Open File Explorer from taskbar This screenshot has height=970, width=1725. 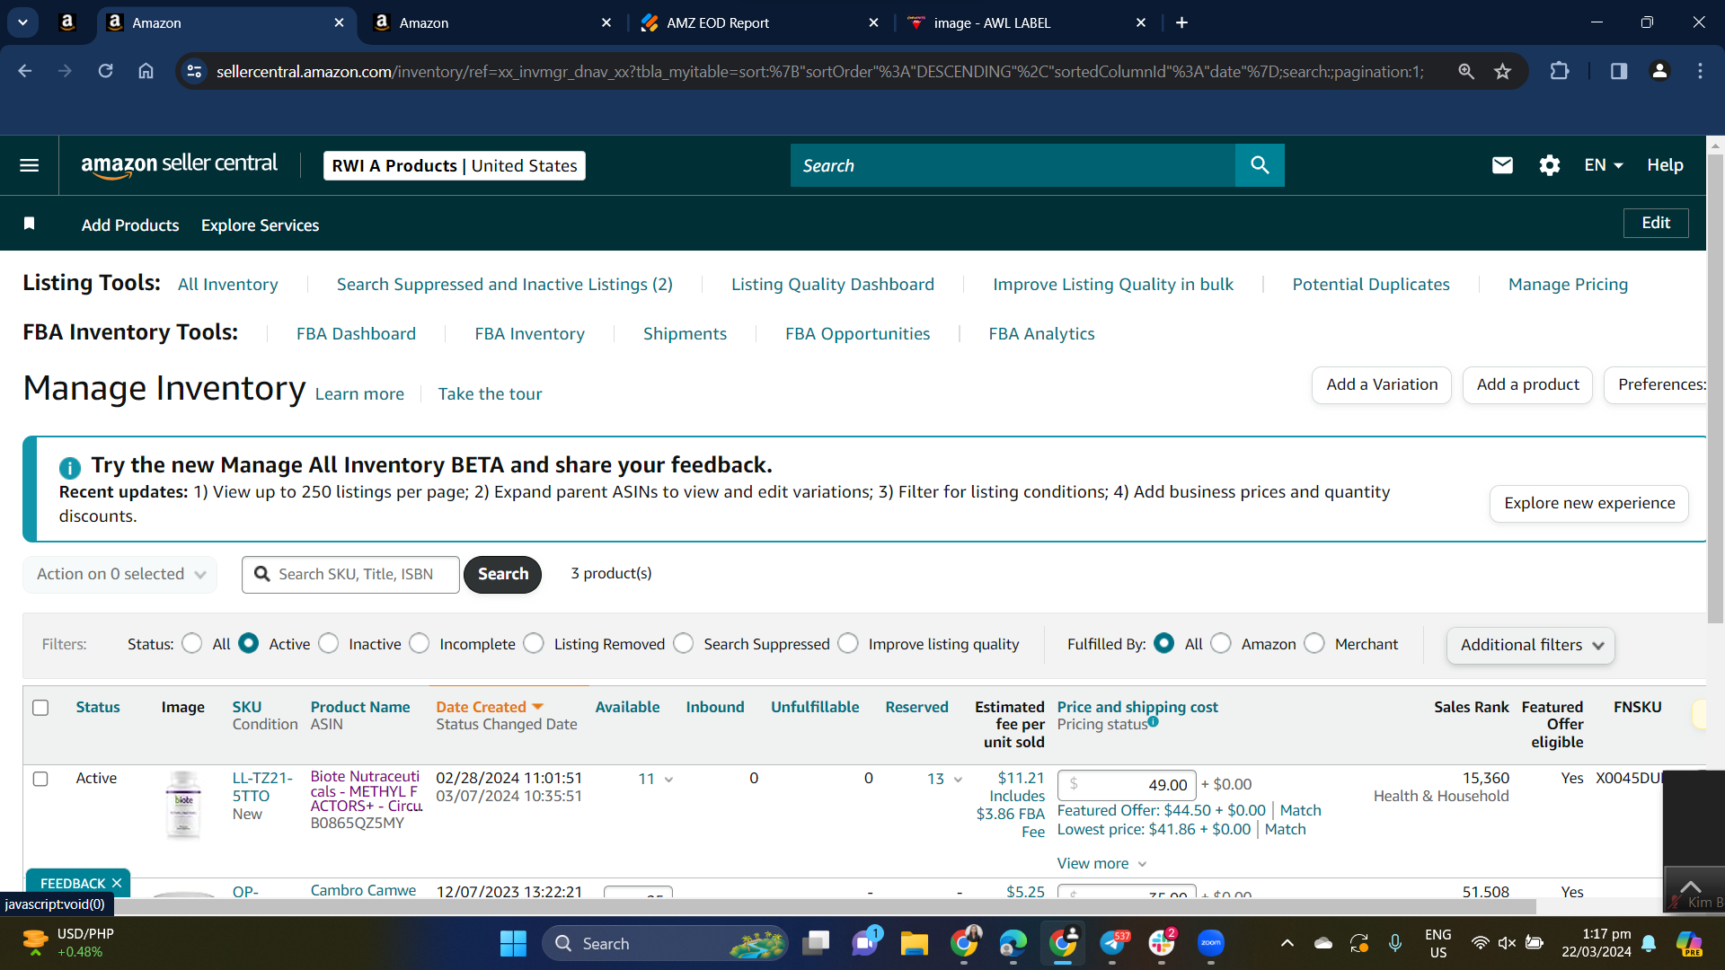point(914,943)
